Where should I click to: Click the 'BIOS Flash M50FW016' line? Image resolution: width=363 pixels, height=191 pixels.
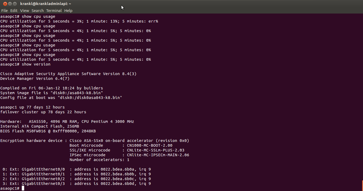coord(48,131)
